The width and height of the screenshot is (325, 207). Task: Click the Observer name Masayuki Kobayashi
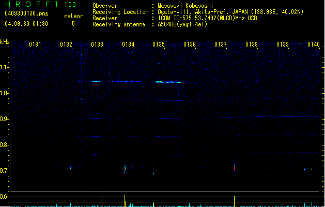coord(185,6)
